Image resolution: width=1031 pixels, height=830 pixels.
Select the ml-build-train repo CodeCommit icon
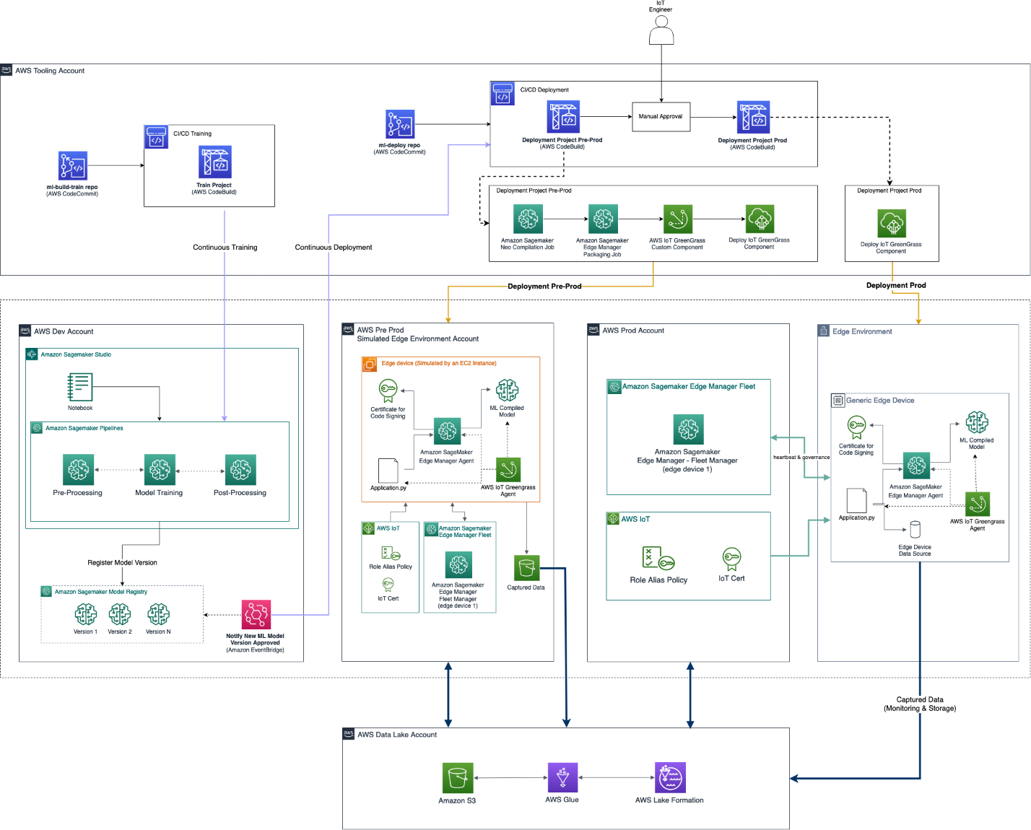[x=72, y=166]
